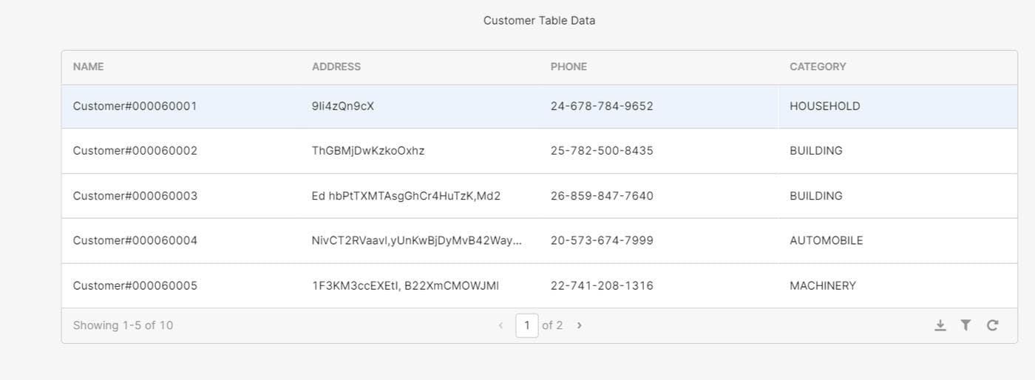Click the refresh table icon
The image size is (1035, 380).
[993, 325]
